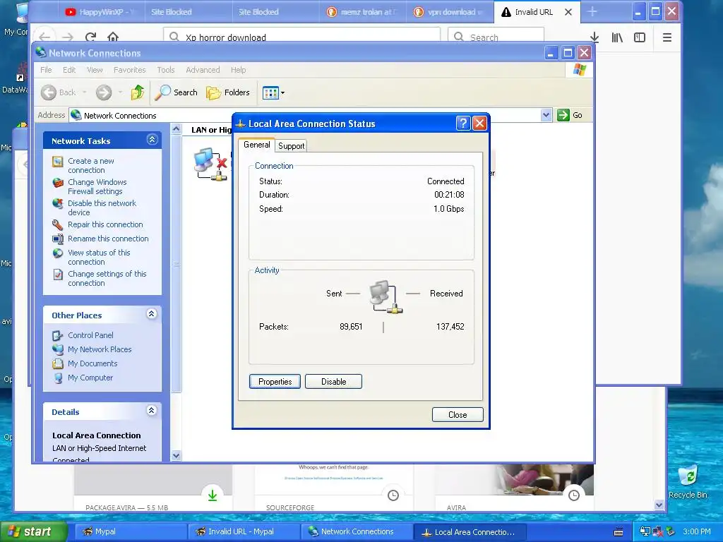This screenshot has height=542, width=723.
Task: Click the Firewall settings icon
Action: 58,183
